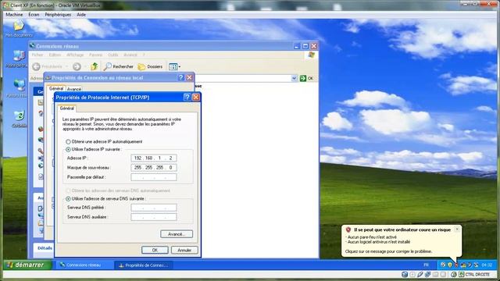Image resolution: width=500 pixels, height=281 pixels.
Task: Click Propriétés de Connex... taskbar button
Action: 143,265
